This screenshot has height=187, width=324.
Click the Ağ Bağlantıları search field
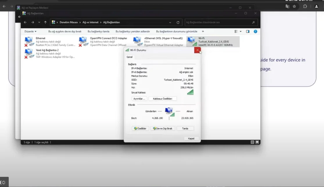point(220,22)
